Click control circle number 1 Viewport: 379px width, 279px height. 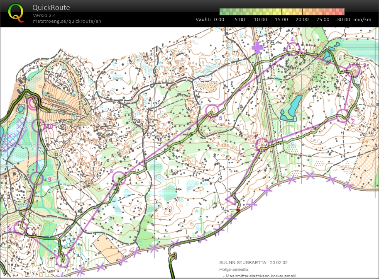click(262, 144)
